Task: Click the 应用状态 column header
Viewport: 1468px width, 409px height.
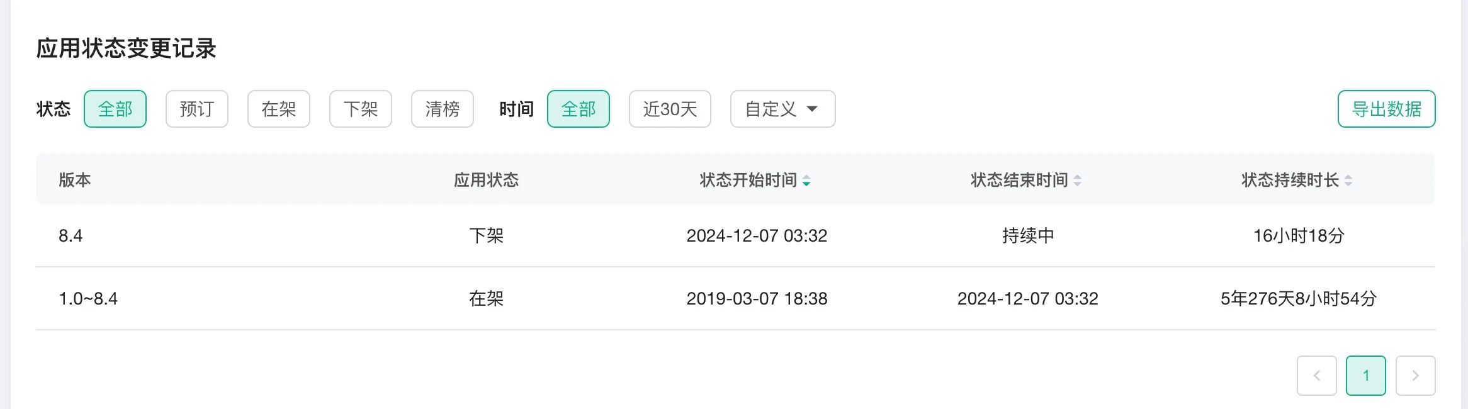Action: click(x=487, y=179)
